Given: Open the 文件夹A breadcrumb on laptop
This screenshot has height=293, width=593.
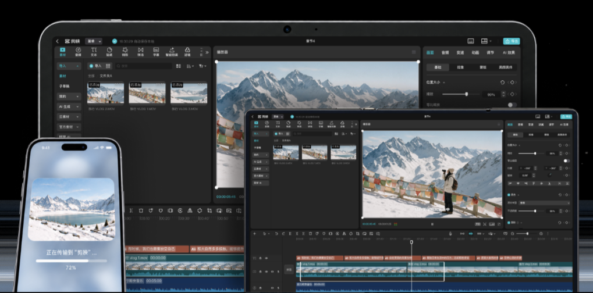Looking at the screenshot, I should pos(106,76).
